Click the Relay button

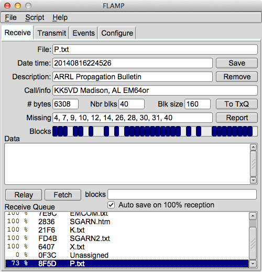(x=24, y=195)
